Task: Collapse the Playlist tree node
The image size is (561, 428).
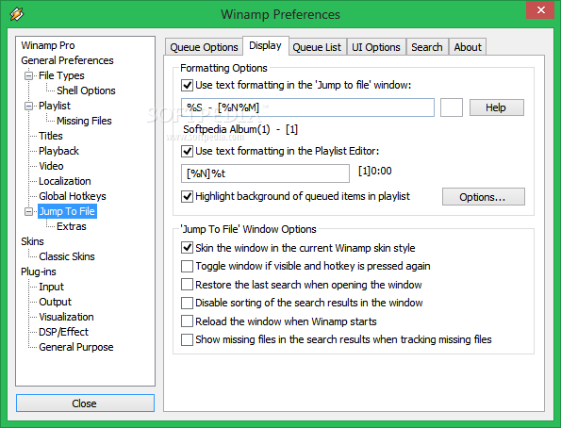Action: (x=28, y=106)
